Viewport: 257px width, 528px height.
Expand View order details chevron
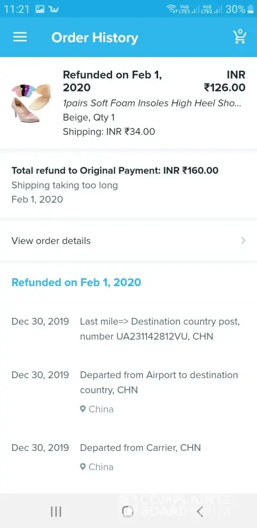click(243, 240)
